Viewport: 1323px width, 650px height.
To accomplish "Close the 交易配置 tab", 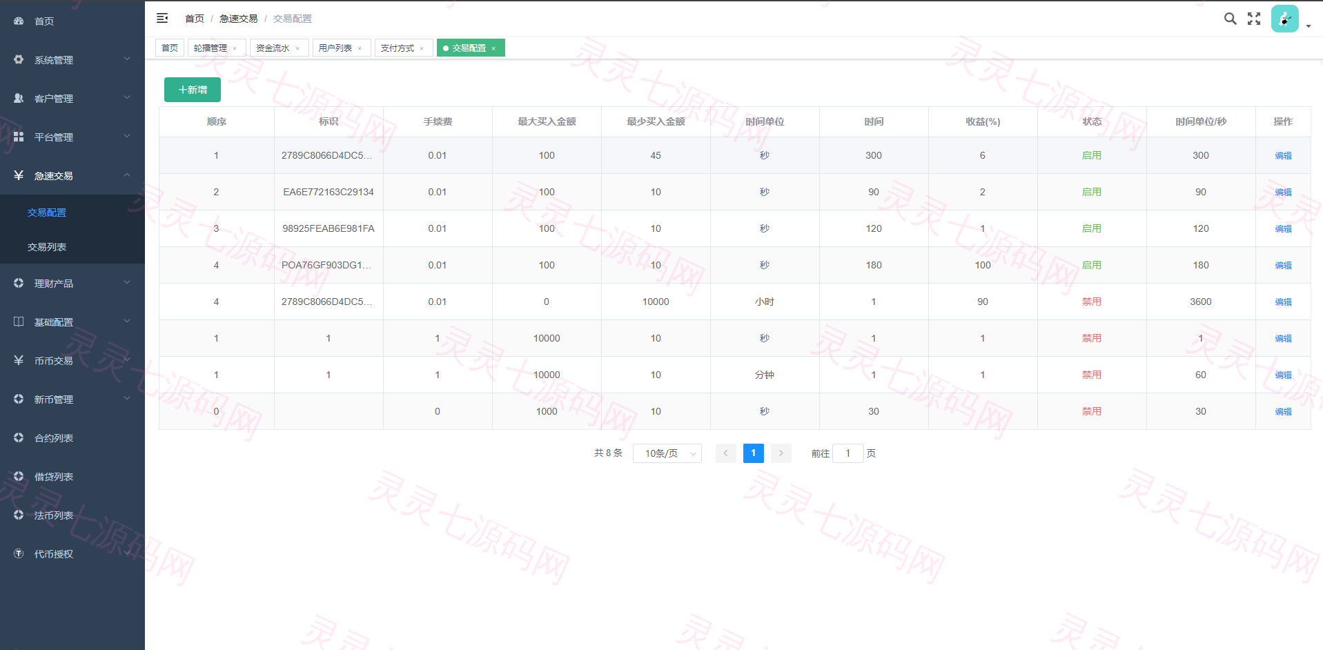I will coord(493,48).
